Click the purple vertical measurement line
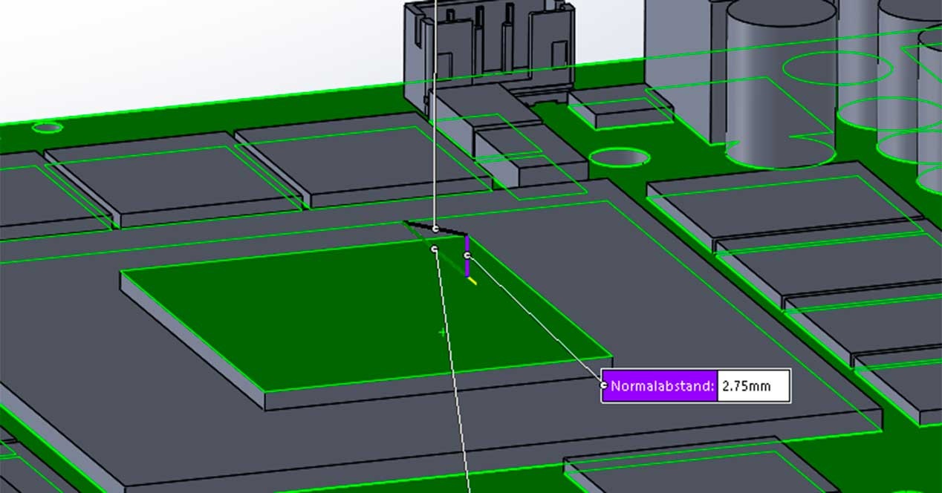Viewport: 942px width, 493px height. coord(467,256)
